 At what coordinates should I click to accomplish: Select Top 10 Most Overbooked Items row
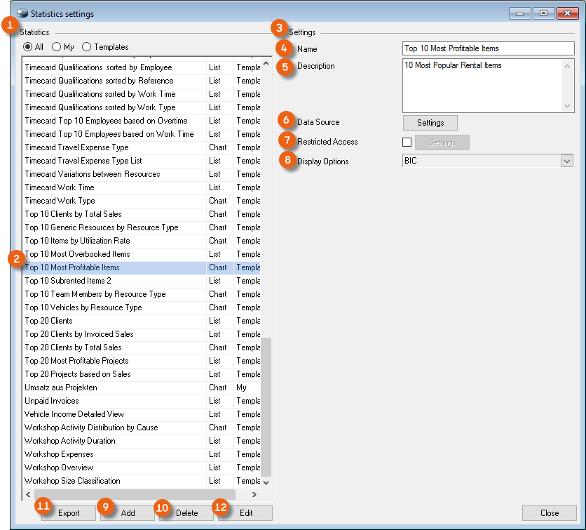coord(77,254)
